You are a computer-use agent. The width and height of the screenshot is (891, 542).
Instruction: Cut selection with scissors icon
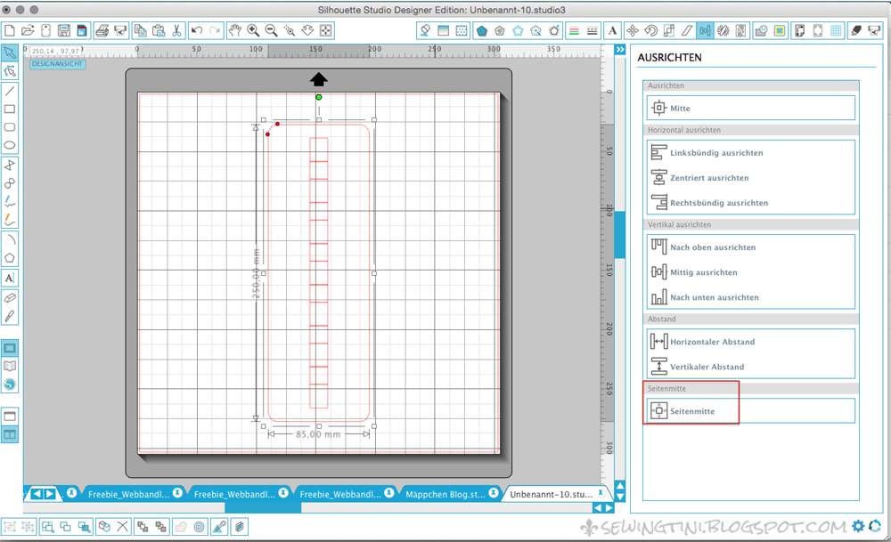(176, 30)
